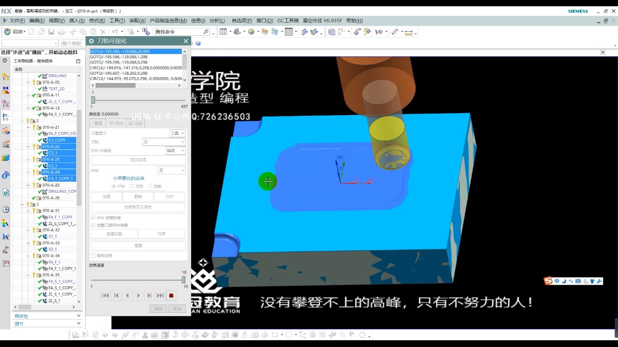This screenshot has height=347, width=618.
Task: Stop the toolpath animation with the red square
Action: pyautogui.click(x=171, y=295)
